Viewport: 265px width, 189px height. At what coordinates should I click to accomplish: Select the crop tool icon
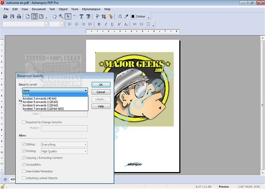[104, 17]
